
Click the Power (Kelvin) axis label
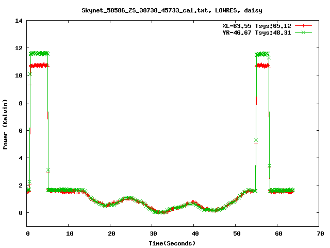[x=5, y=125]
